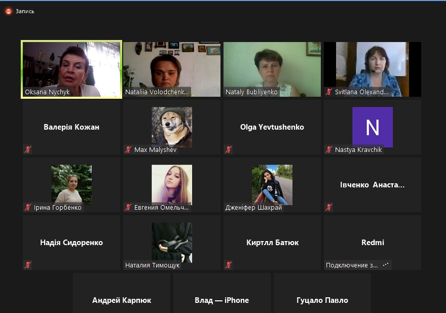
Task: Click the purple N avatar of Nastya Kravchik
Action: pyautogui.click(x=373, y=127)
